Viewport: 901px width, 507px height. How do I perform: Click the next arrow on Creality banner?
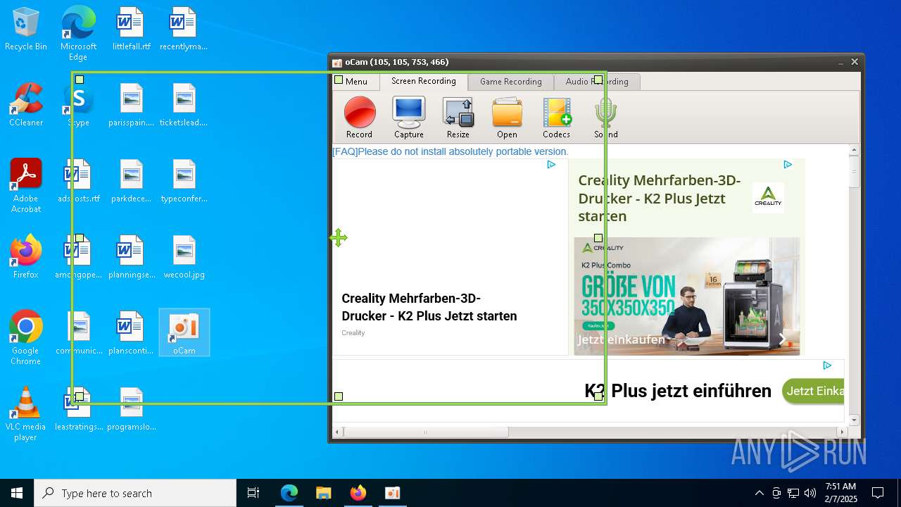(x=782, y=339)
